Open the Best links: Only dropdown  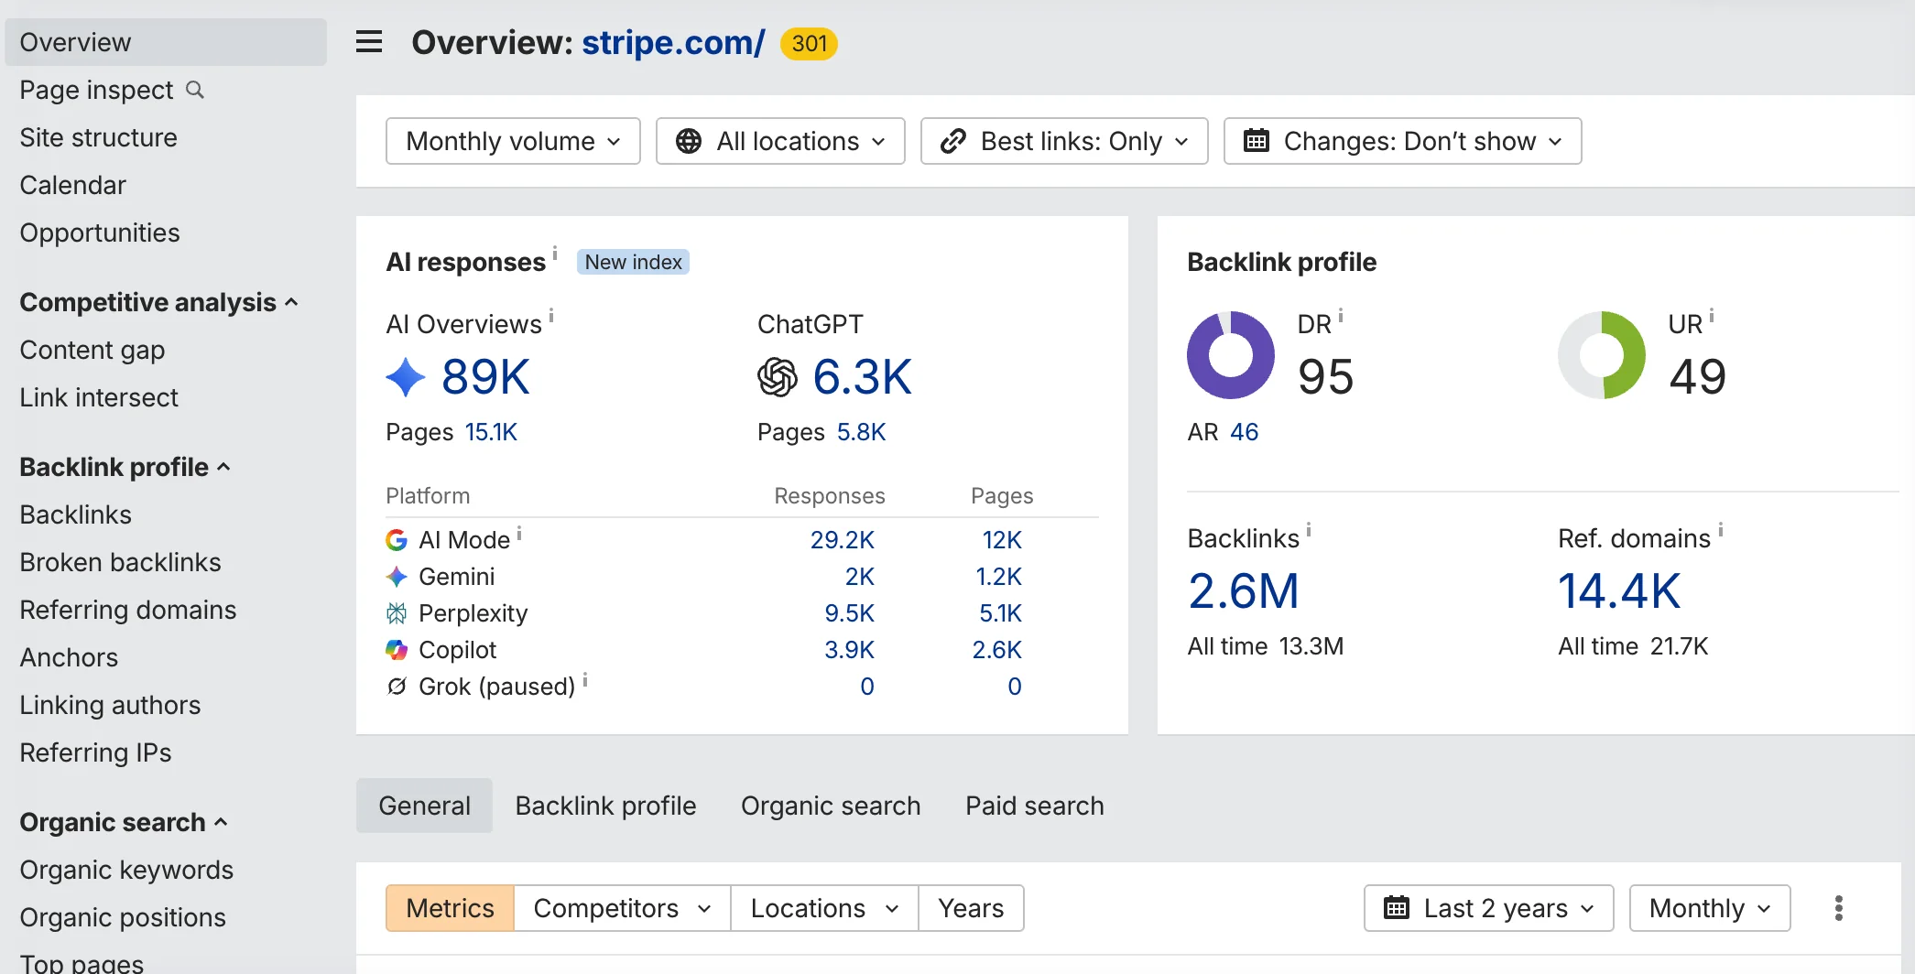(1064, 141)
